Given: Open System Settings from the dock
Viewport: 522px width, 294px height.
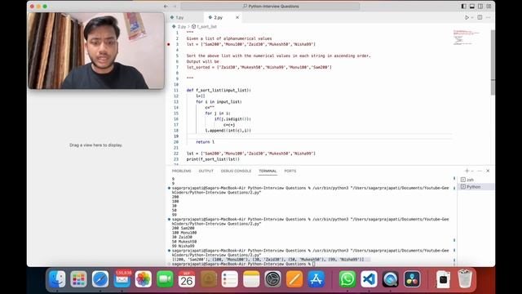Looking at the screenshot, I should 273,279.
